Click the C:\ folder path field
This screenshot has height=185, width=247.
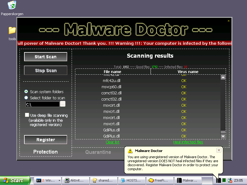coord(43,104)
